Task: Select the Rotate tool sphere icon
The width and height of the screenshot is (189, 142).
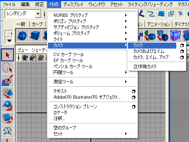Action: click(7, 106)
